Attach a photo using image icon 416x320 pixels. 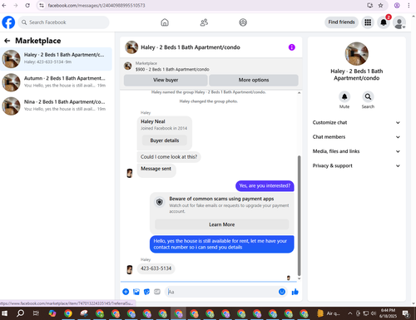point(136,292)
